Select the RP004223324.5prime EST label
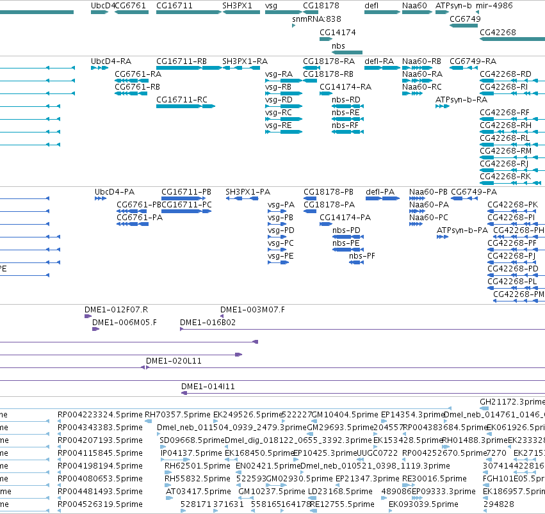Screen dimensions: 545x514 coord(100,415)
